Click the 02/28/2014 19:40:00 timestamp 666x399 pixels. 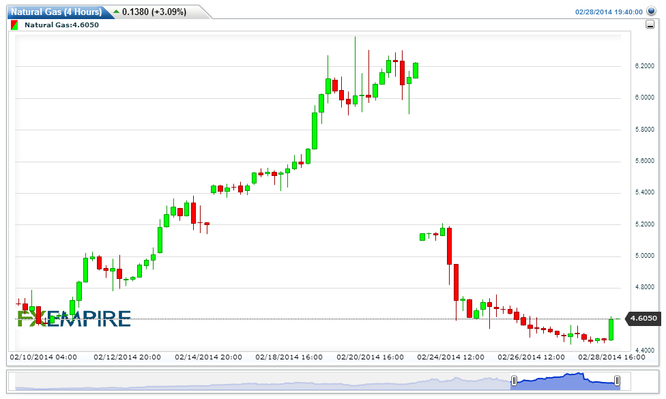tap(609, 12)
